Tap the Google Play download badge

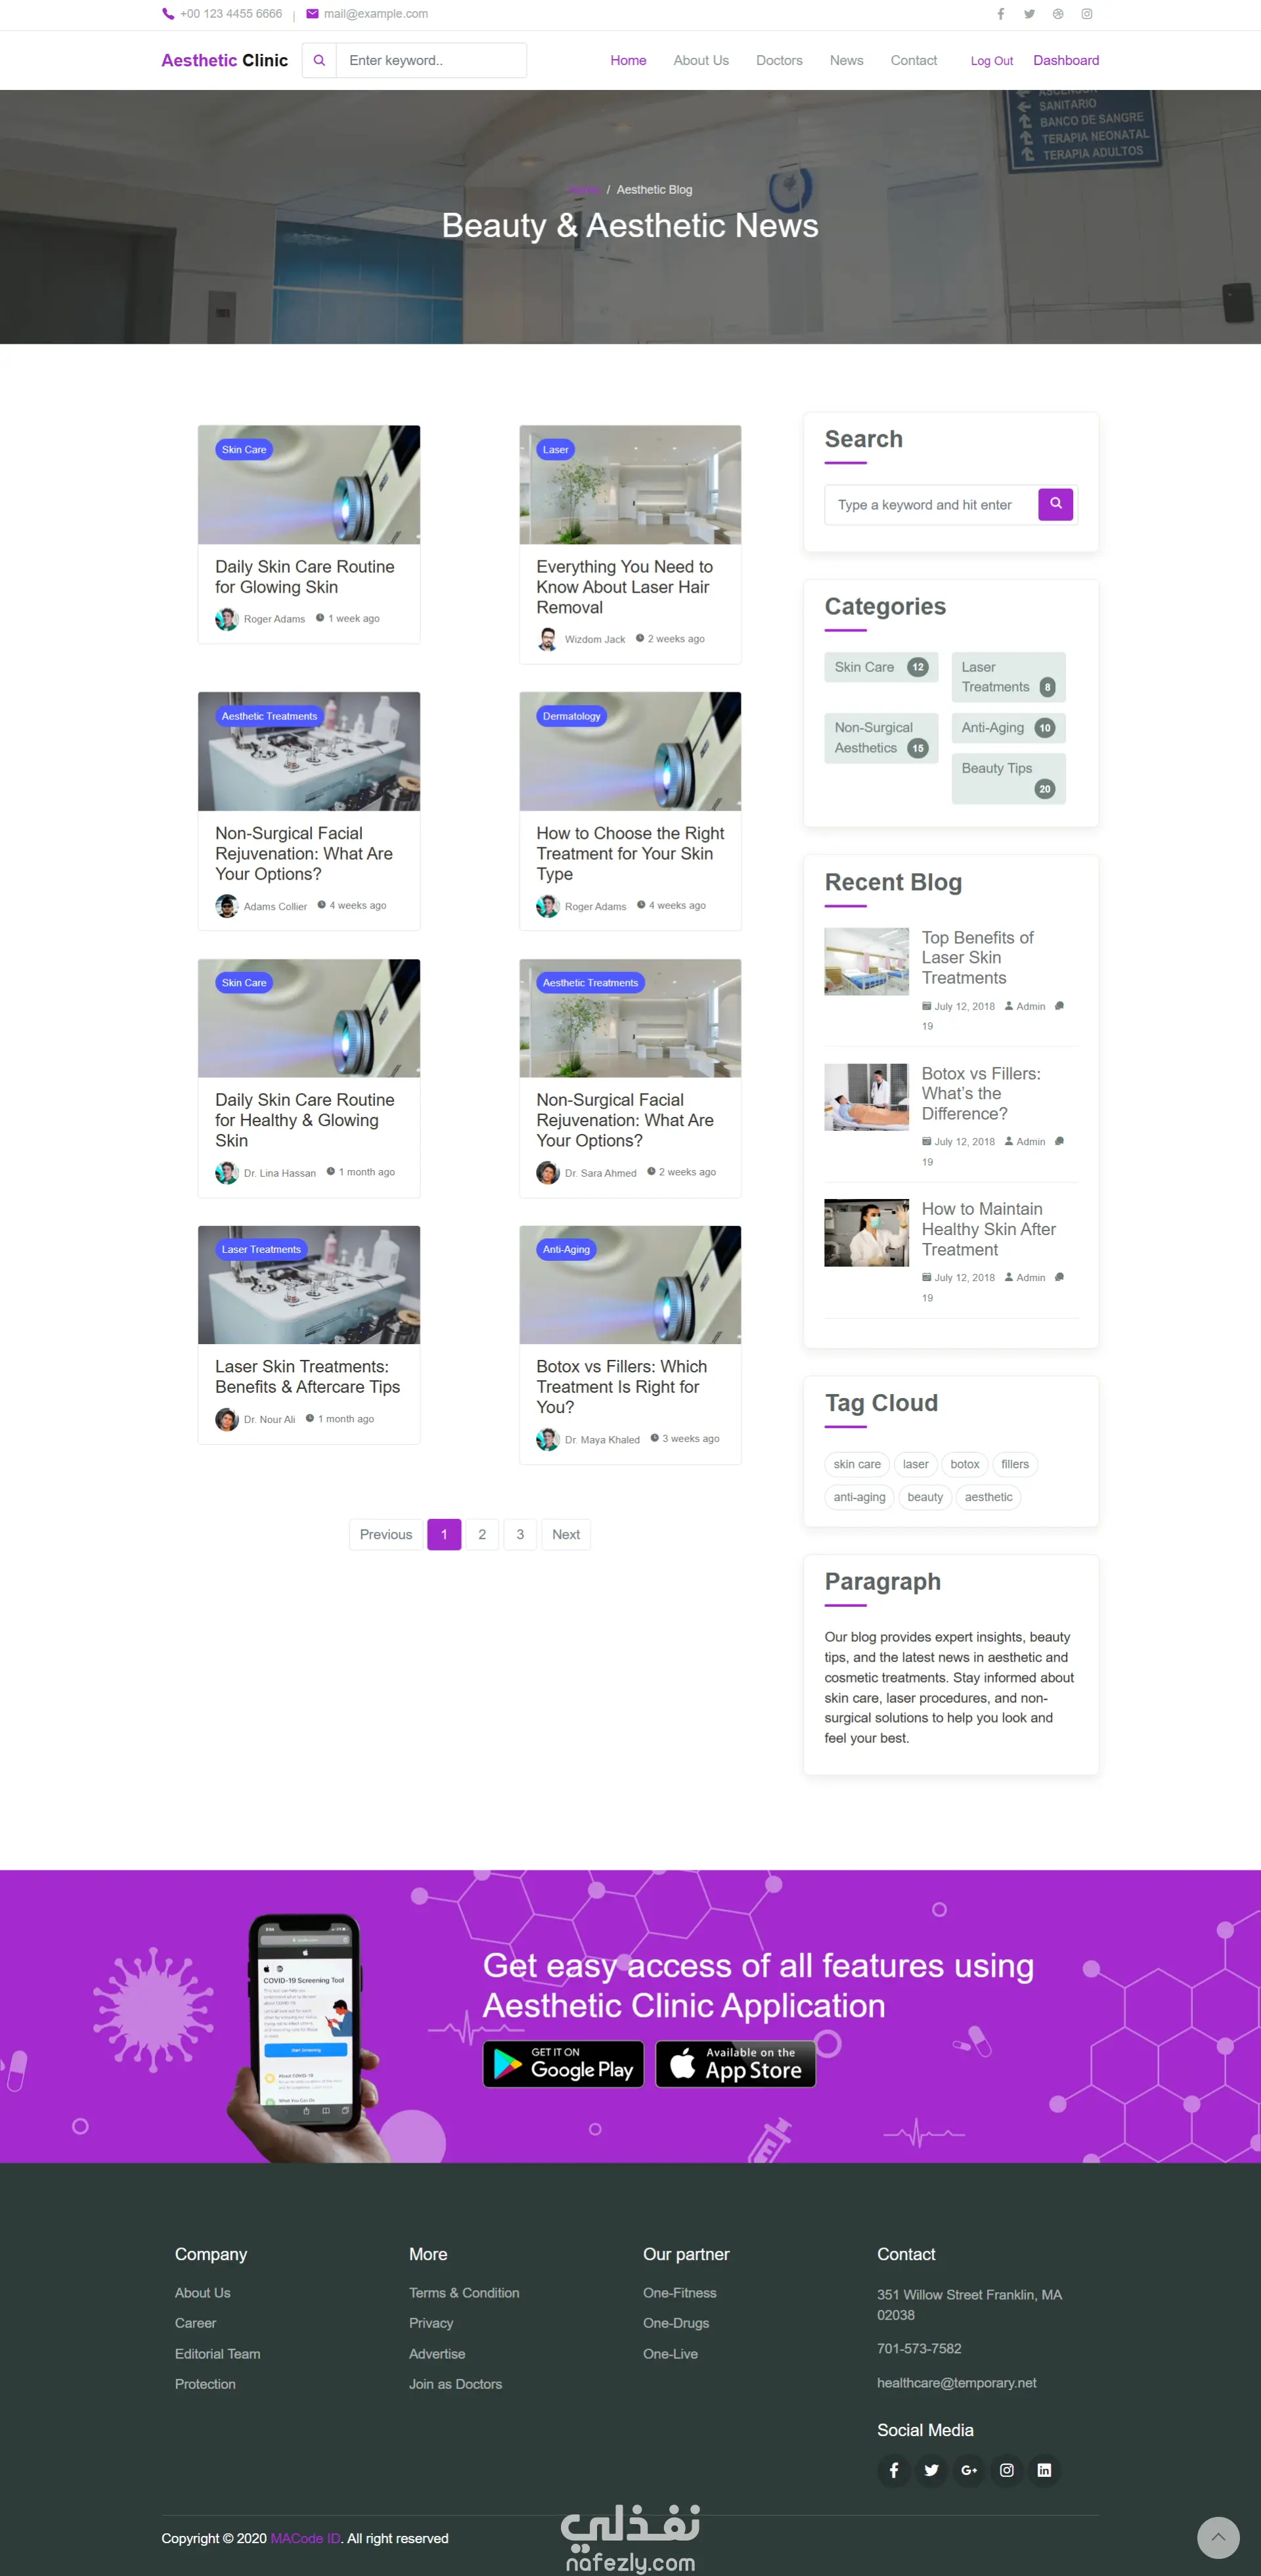[x=563, y=2064]
